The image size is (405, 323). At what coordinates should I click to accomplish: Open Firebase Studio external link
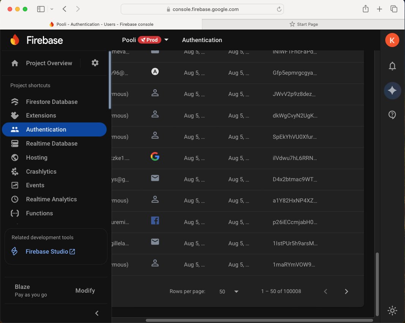[50, 251]
